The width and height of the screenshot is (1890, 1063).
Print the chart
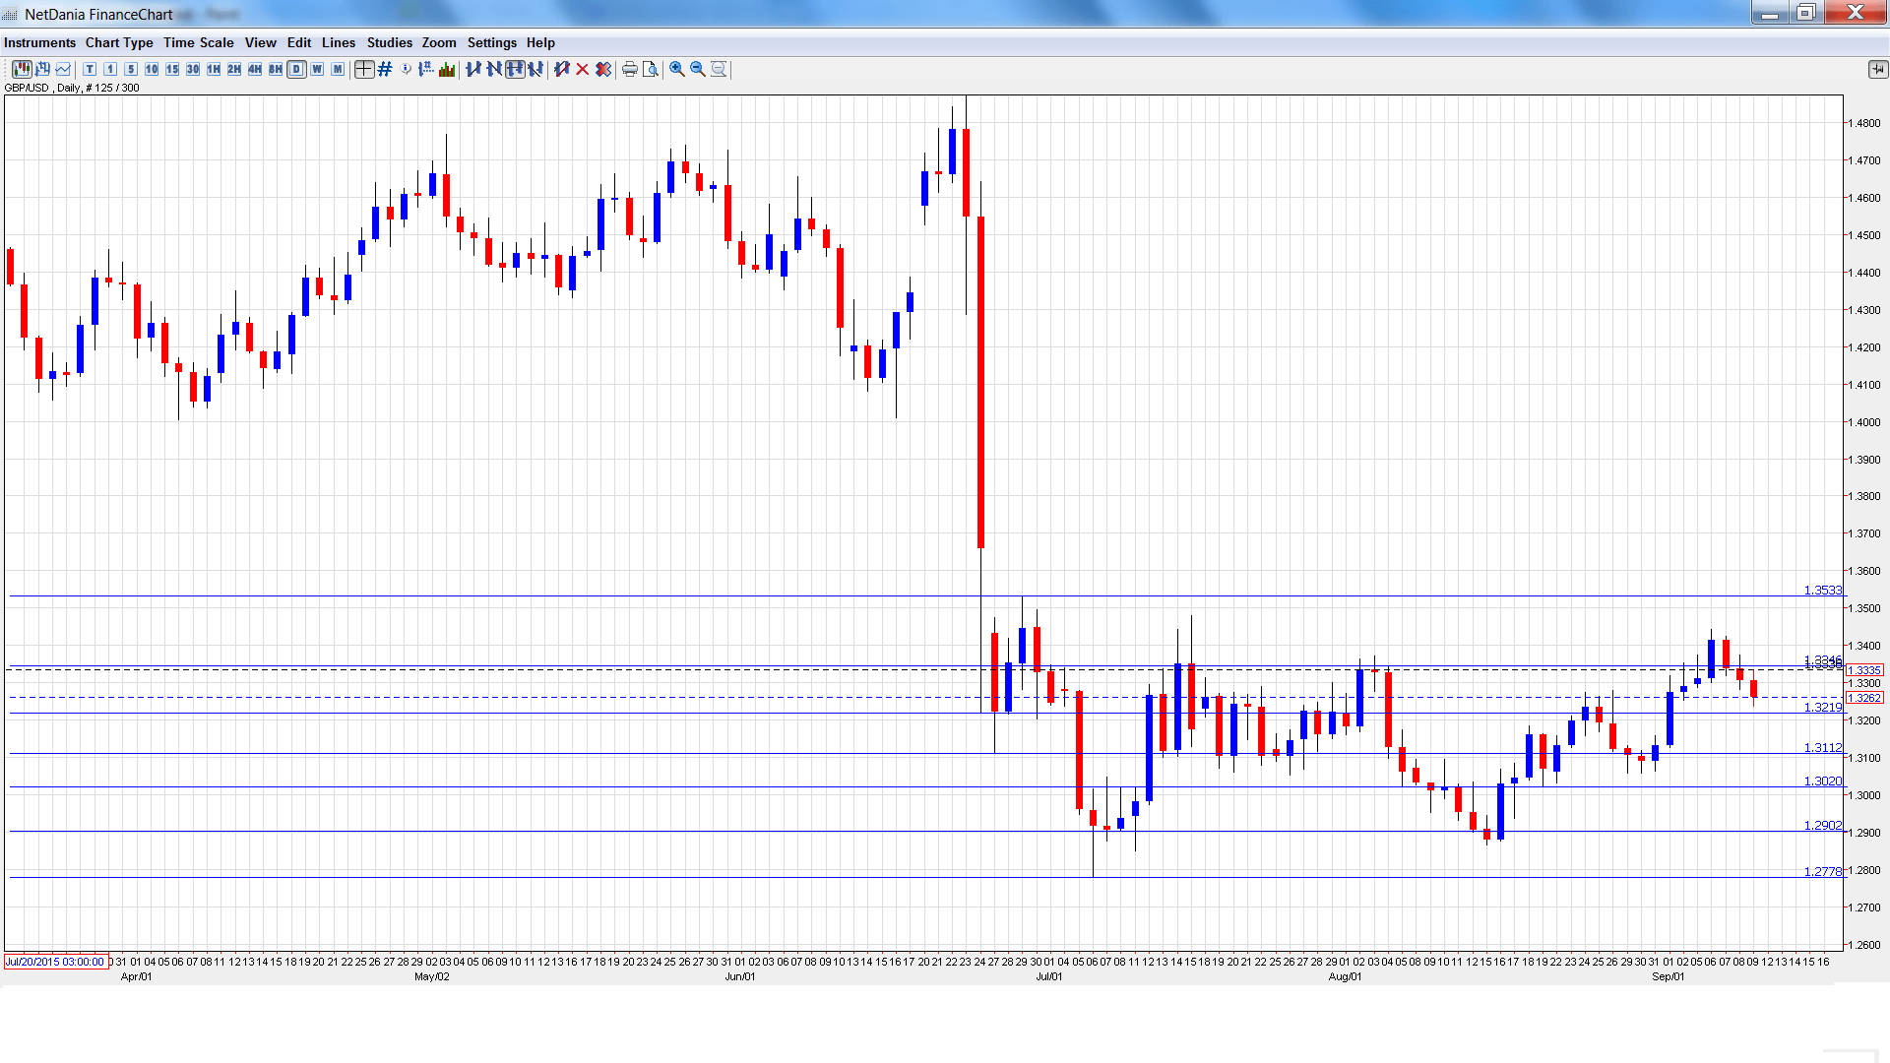[x=630, y=69]
